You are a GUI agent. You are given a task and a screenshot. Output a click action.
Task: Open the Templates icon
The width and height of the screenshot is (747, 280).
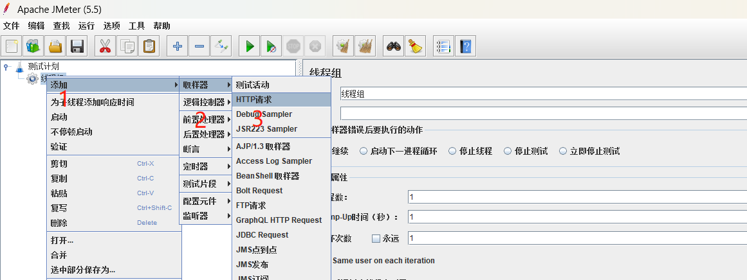coord(34,47)
